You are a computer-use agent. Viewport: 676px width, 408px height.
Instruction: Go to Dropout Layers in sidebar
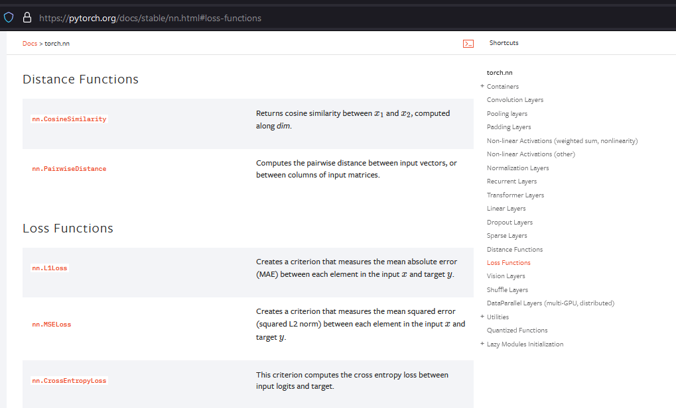coord(509,223)
